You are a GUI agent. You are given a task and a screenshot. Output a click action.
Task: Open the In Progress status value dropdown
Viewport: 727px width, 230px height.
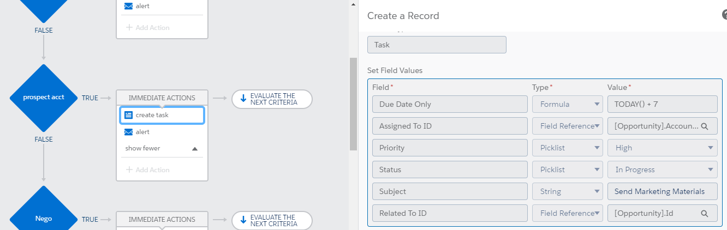(662, 170)
